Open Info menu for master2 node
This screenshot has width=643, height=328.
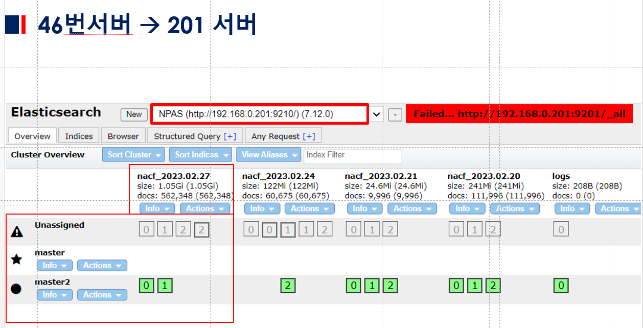55,295
